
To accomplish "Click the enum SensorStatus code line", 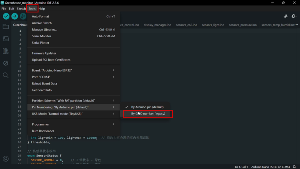I will click(x=44, y=156).
